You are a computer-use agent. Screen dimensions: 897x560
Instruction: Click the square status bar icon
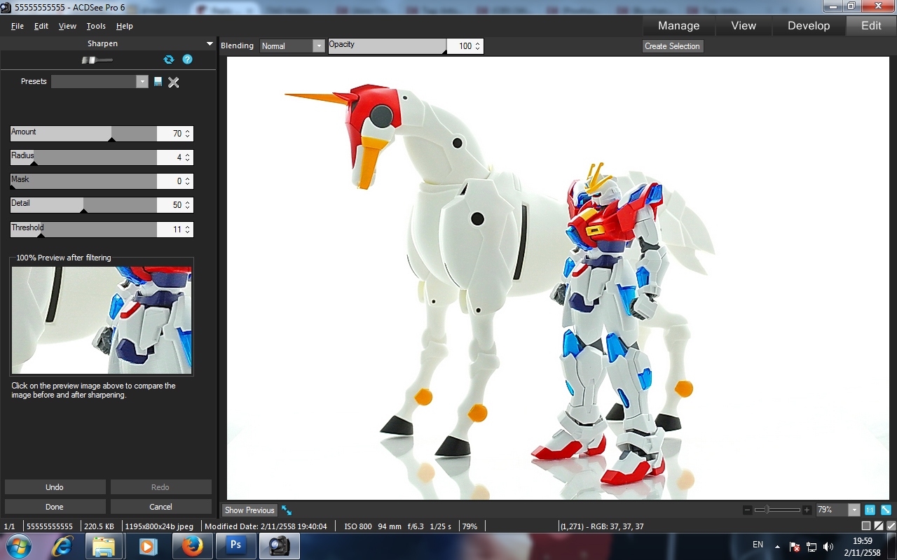[866, 526]
